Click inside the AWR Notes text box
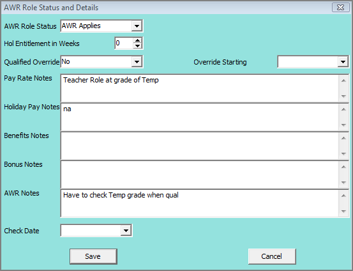 click(x=200, y=203)
